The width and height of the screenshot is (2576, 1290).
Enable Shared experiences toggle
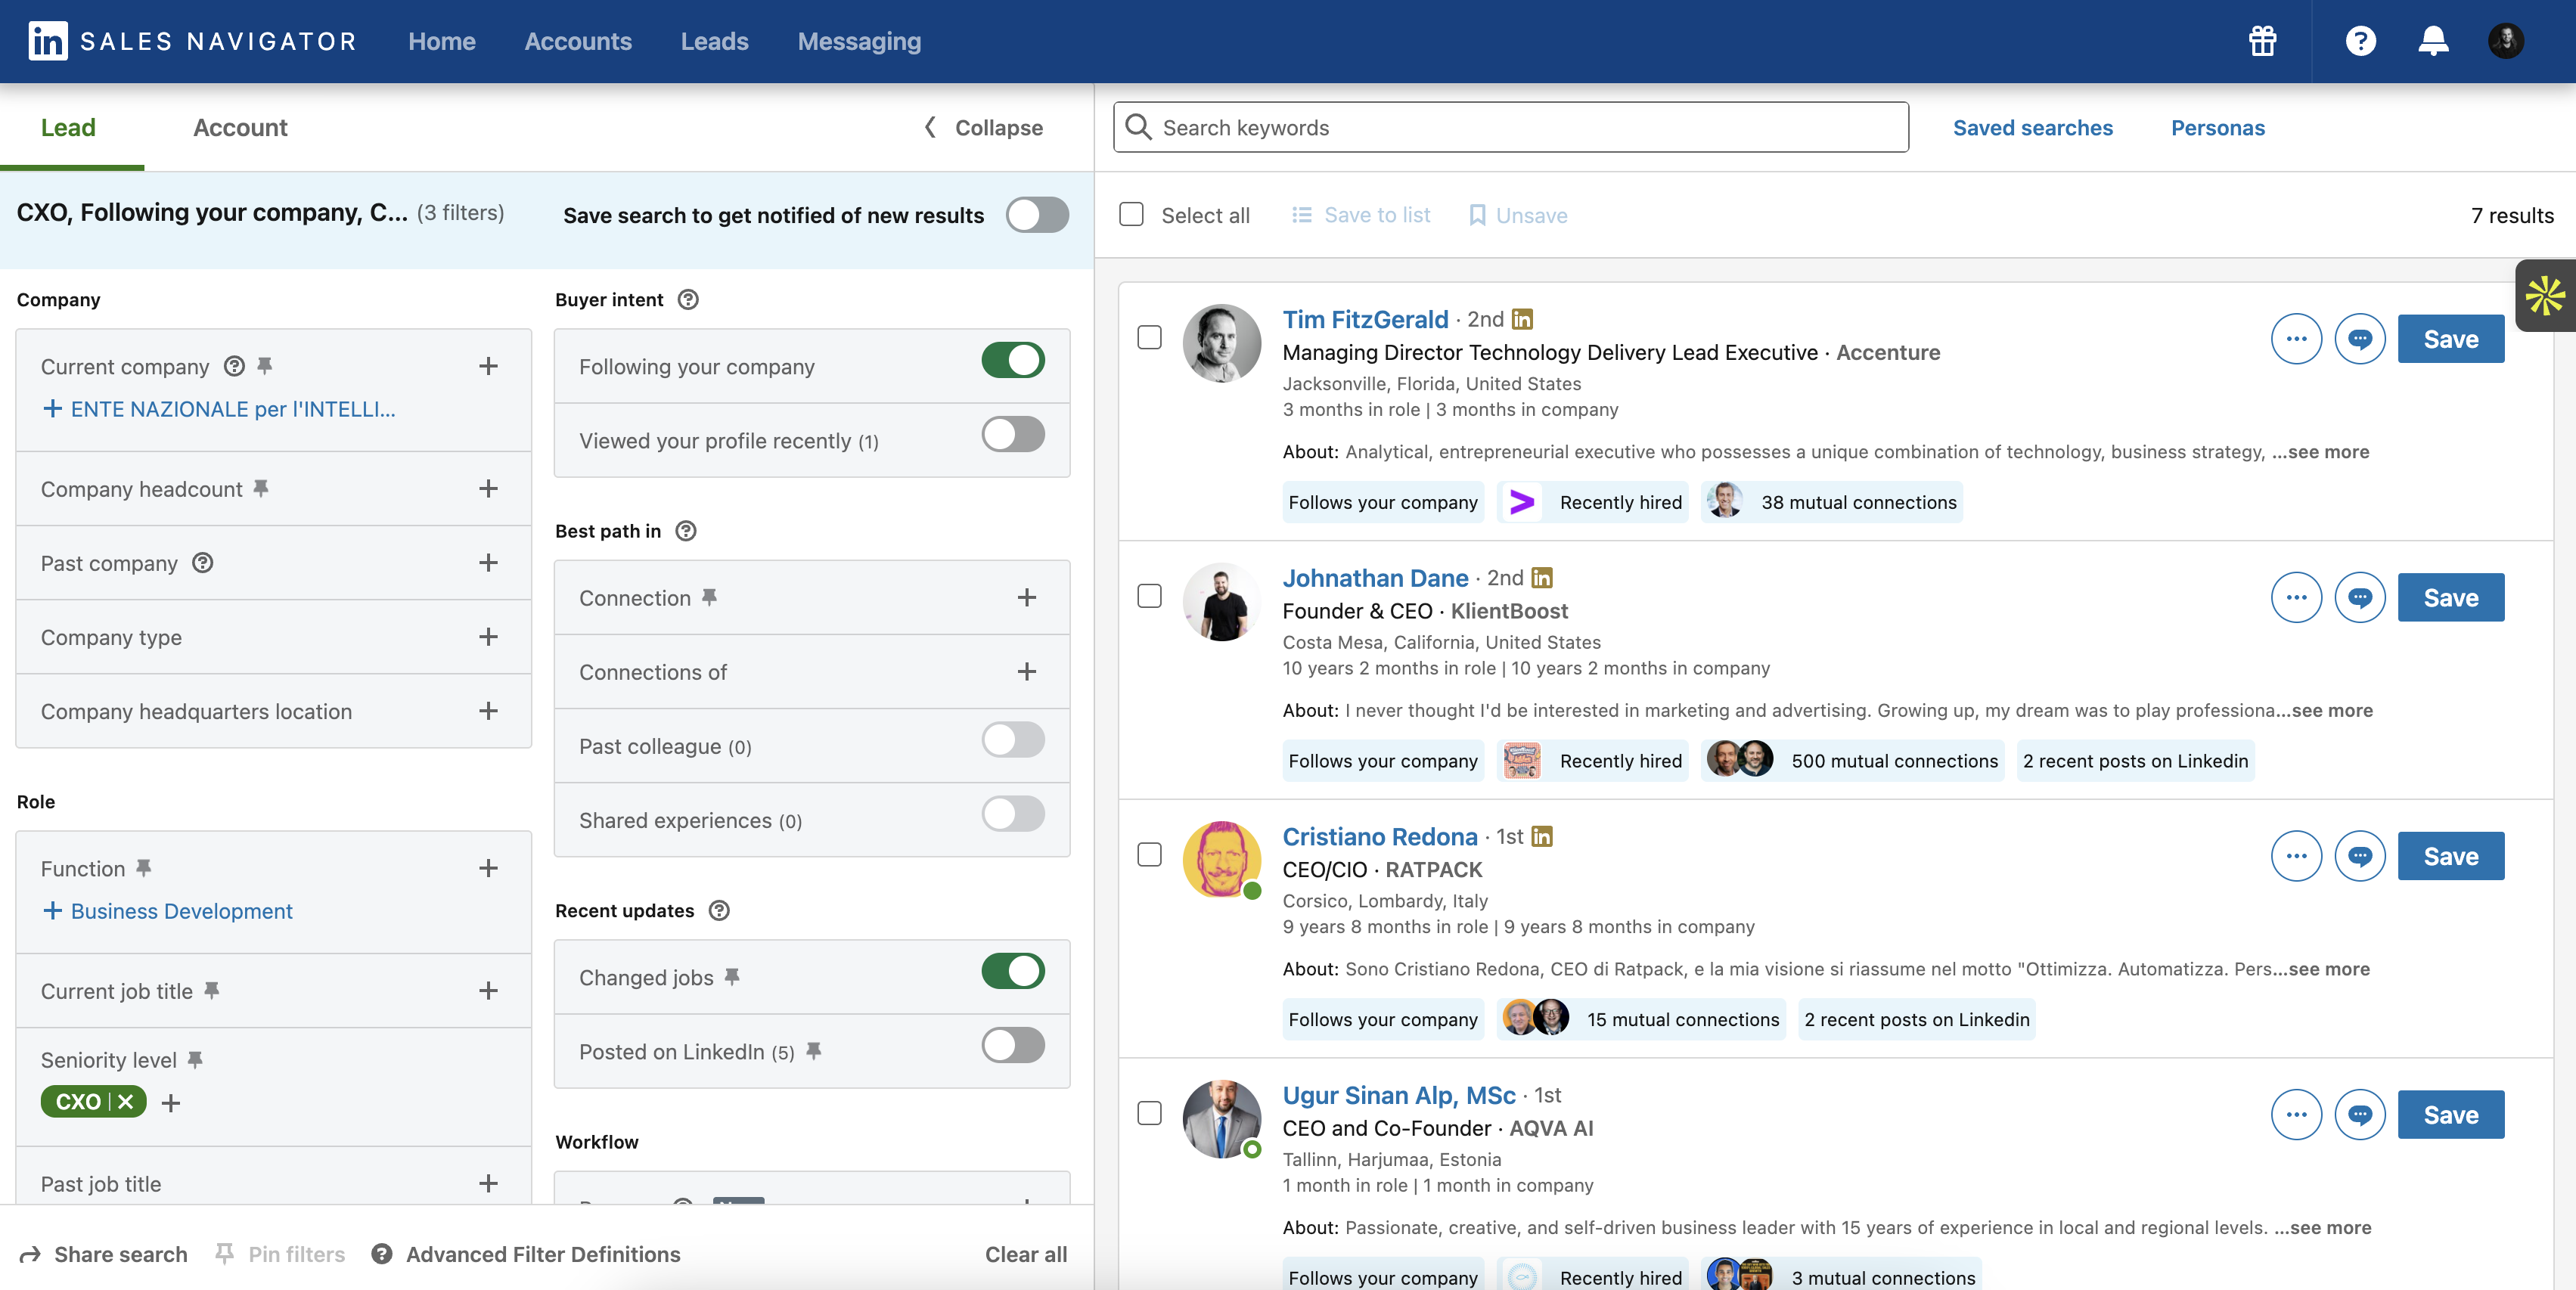[1013, 814]
